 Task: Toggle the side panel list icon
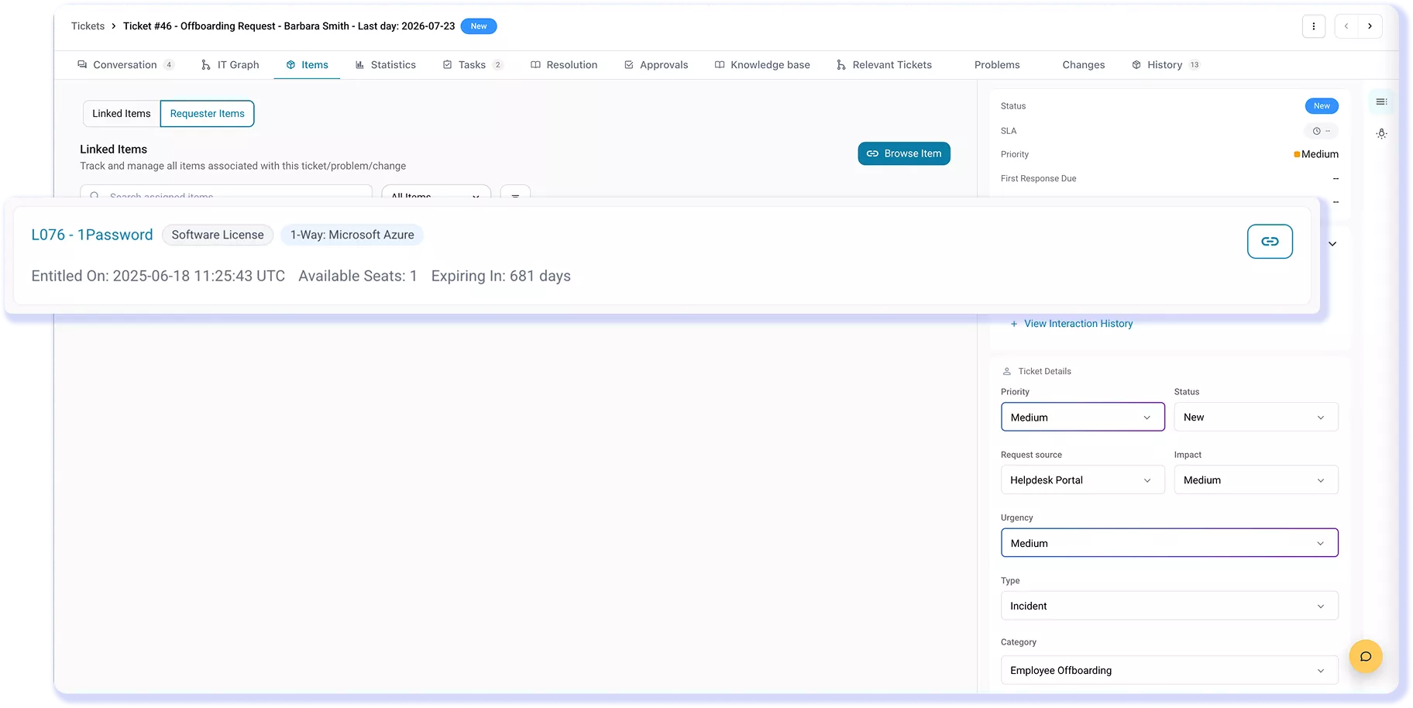[1382, 101]
